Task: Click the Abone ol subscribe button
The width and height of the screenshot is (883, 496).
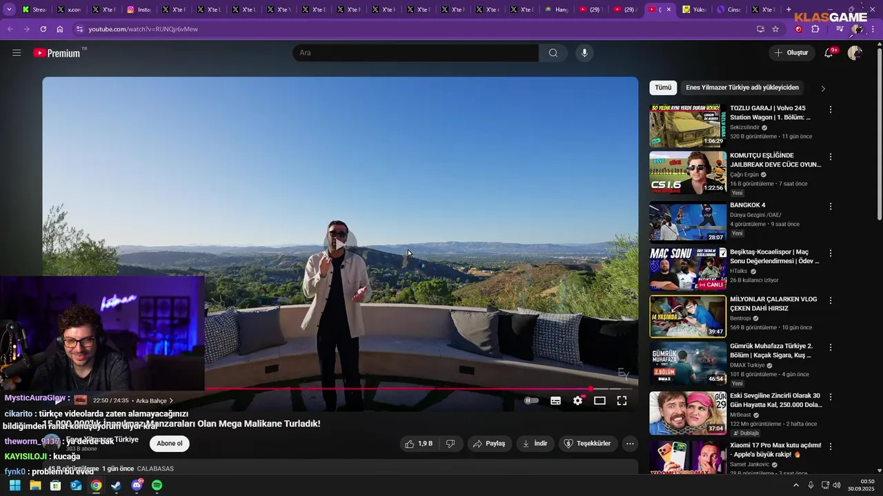Action: [x=170, y=444]
